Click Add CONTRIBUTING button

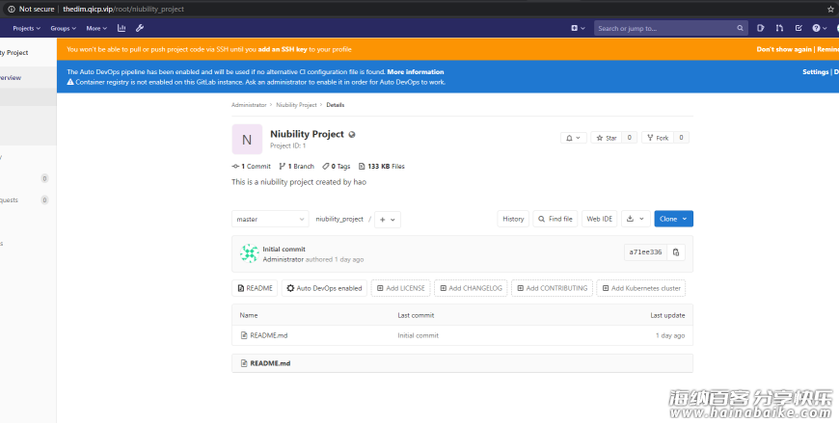point(552,288)
